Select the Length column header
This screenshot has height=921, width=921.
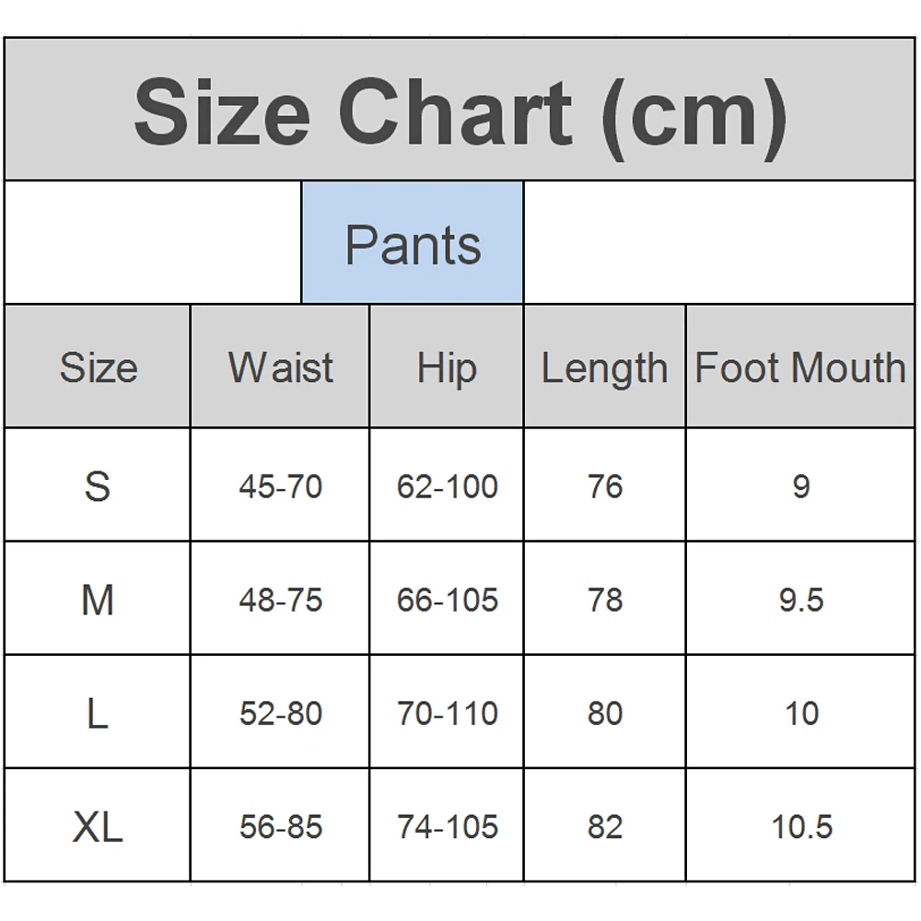click(604, 368)
